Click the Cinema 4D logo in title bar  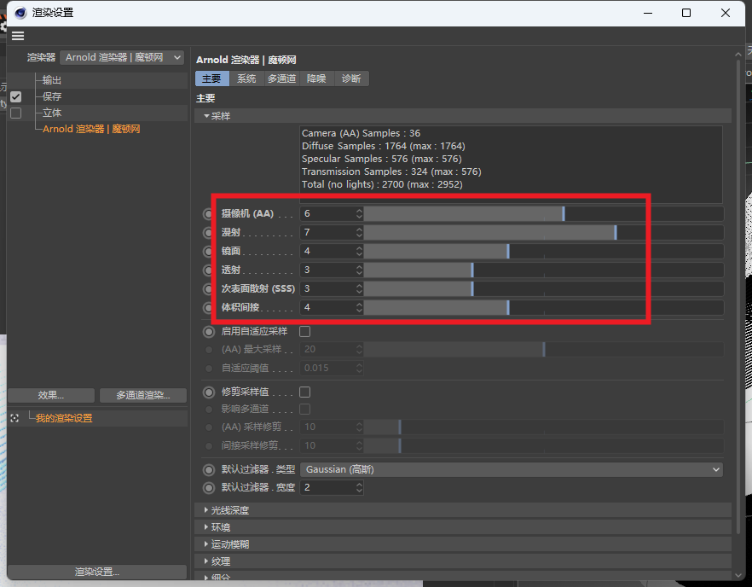click(20, 13)
